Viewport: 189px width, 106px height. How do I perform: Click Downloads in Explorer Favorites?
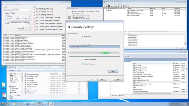14,78
